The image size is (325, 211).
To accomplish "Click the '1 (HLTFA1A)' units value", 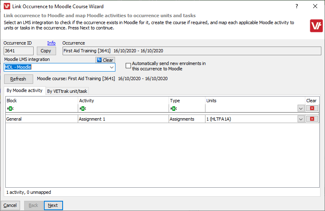I will coord(219,119).
